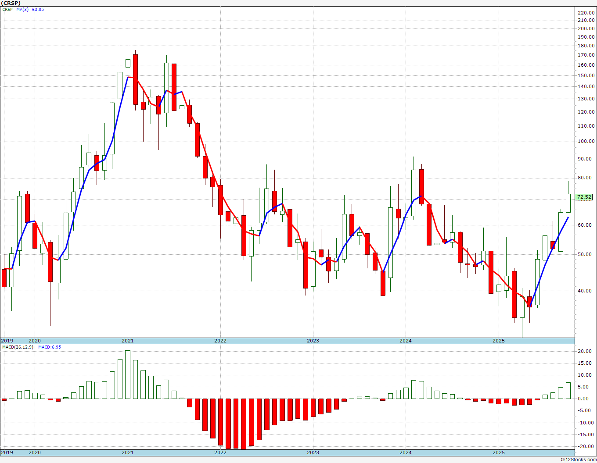Select the most recent candlestick at right edge
This screenshot has height=463, width=597.
pos(568,203)
